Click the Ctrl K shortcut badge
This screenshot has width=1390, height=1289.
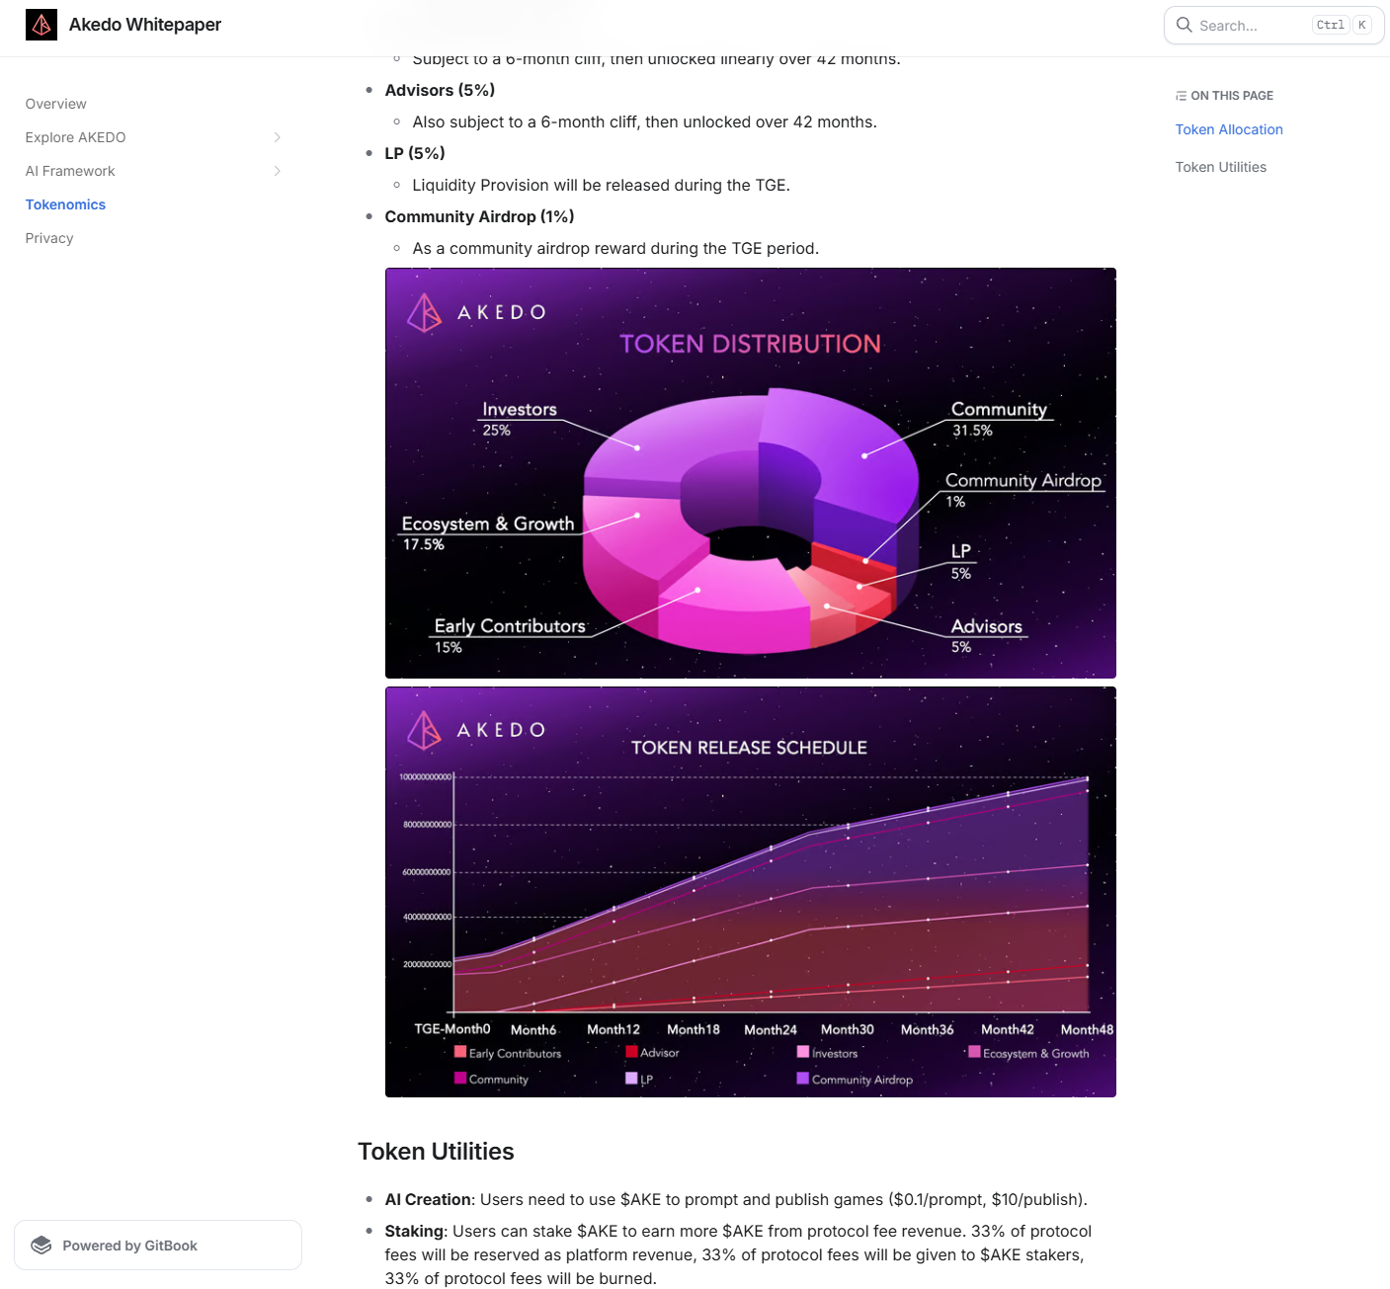point(1342,25)
